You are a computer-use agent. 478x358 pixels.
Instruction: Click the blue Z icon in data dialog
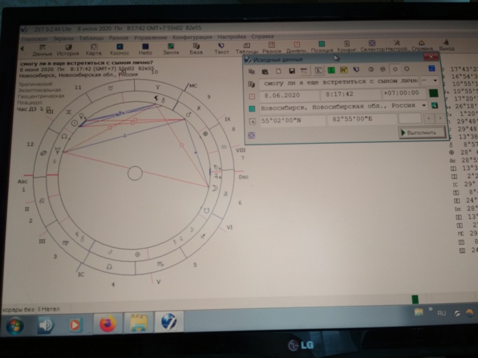pyautogui.click(x=431, y=69)
